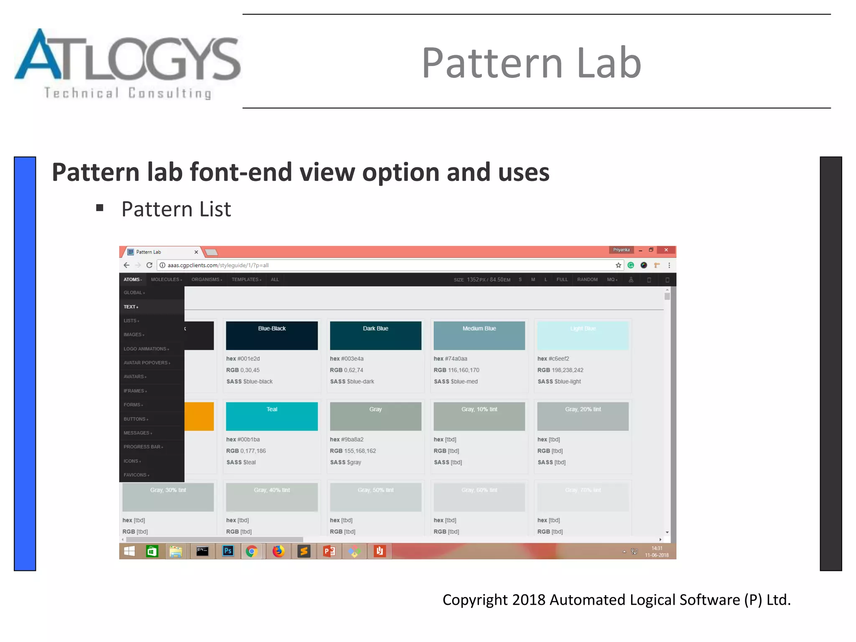
Task: Expand the Global submenu
Action: click(x=152, y=293)
